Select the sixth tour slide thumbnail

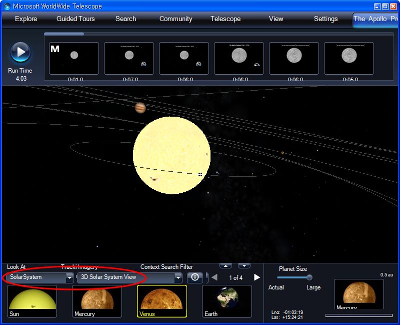(349, 58)
